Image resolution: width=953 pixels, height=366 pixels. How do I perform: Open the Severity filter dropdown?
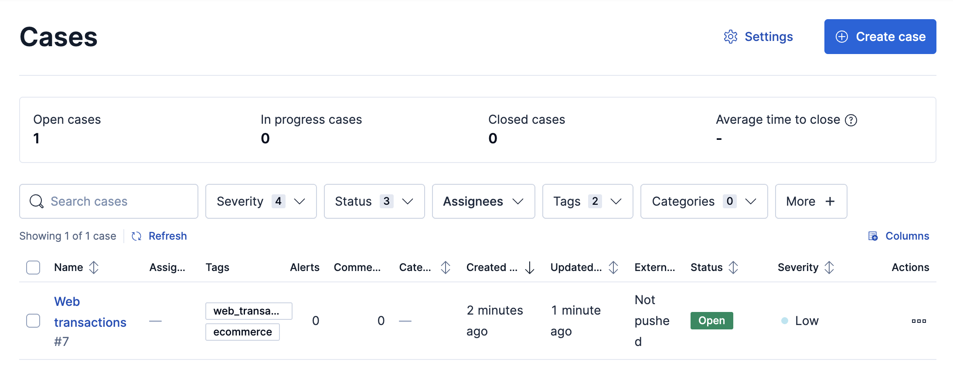pos(261,201)
